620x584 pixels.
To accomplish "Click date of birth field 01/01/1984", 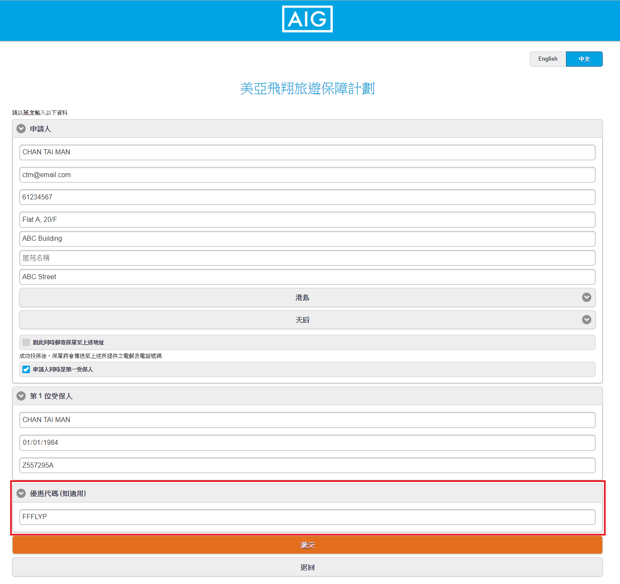I will click(x=307, y=443).
